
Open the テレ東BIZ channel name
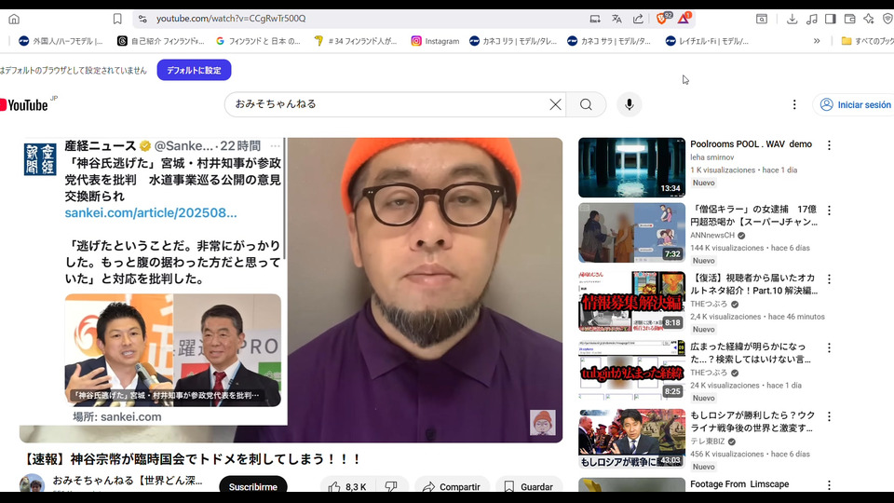click(708, 442)
